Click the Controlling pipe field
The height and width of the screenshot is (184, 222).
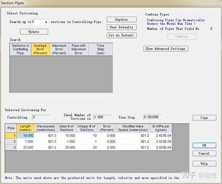pyautogui.click(x=41, y=118)
